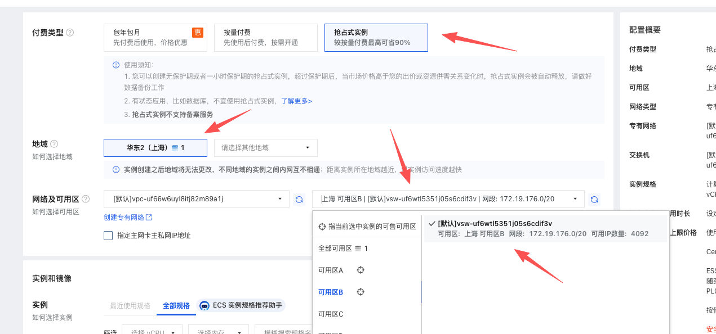Select 包年包月 billing type
The width and height of the screenshot is (716, 334).
coord(155,38)
